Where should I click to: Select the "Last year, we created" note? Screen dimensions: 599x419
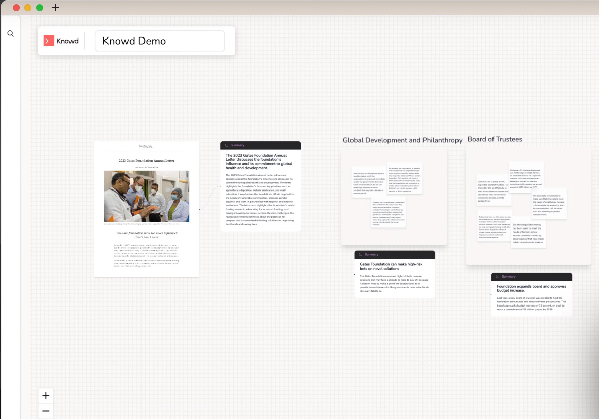click(x=494, y=191)
